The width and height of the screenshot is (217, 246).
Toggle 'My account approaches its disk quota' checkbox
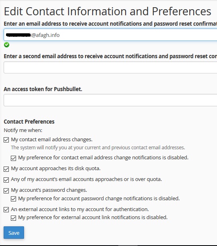click(x=6, y=169)
